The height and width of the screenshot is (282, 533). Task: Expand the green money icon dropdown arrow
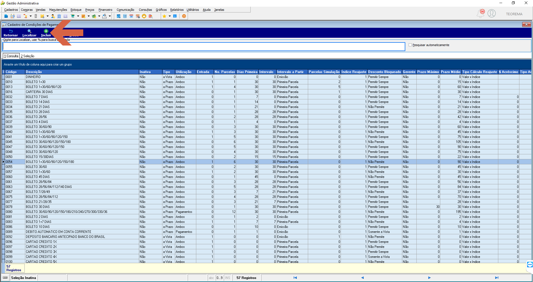point(99,16)
